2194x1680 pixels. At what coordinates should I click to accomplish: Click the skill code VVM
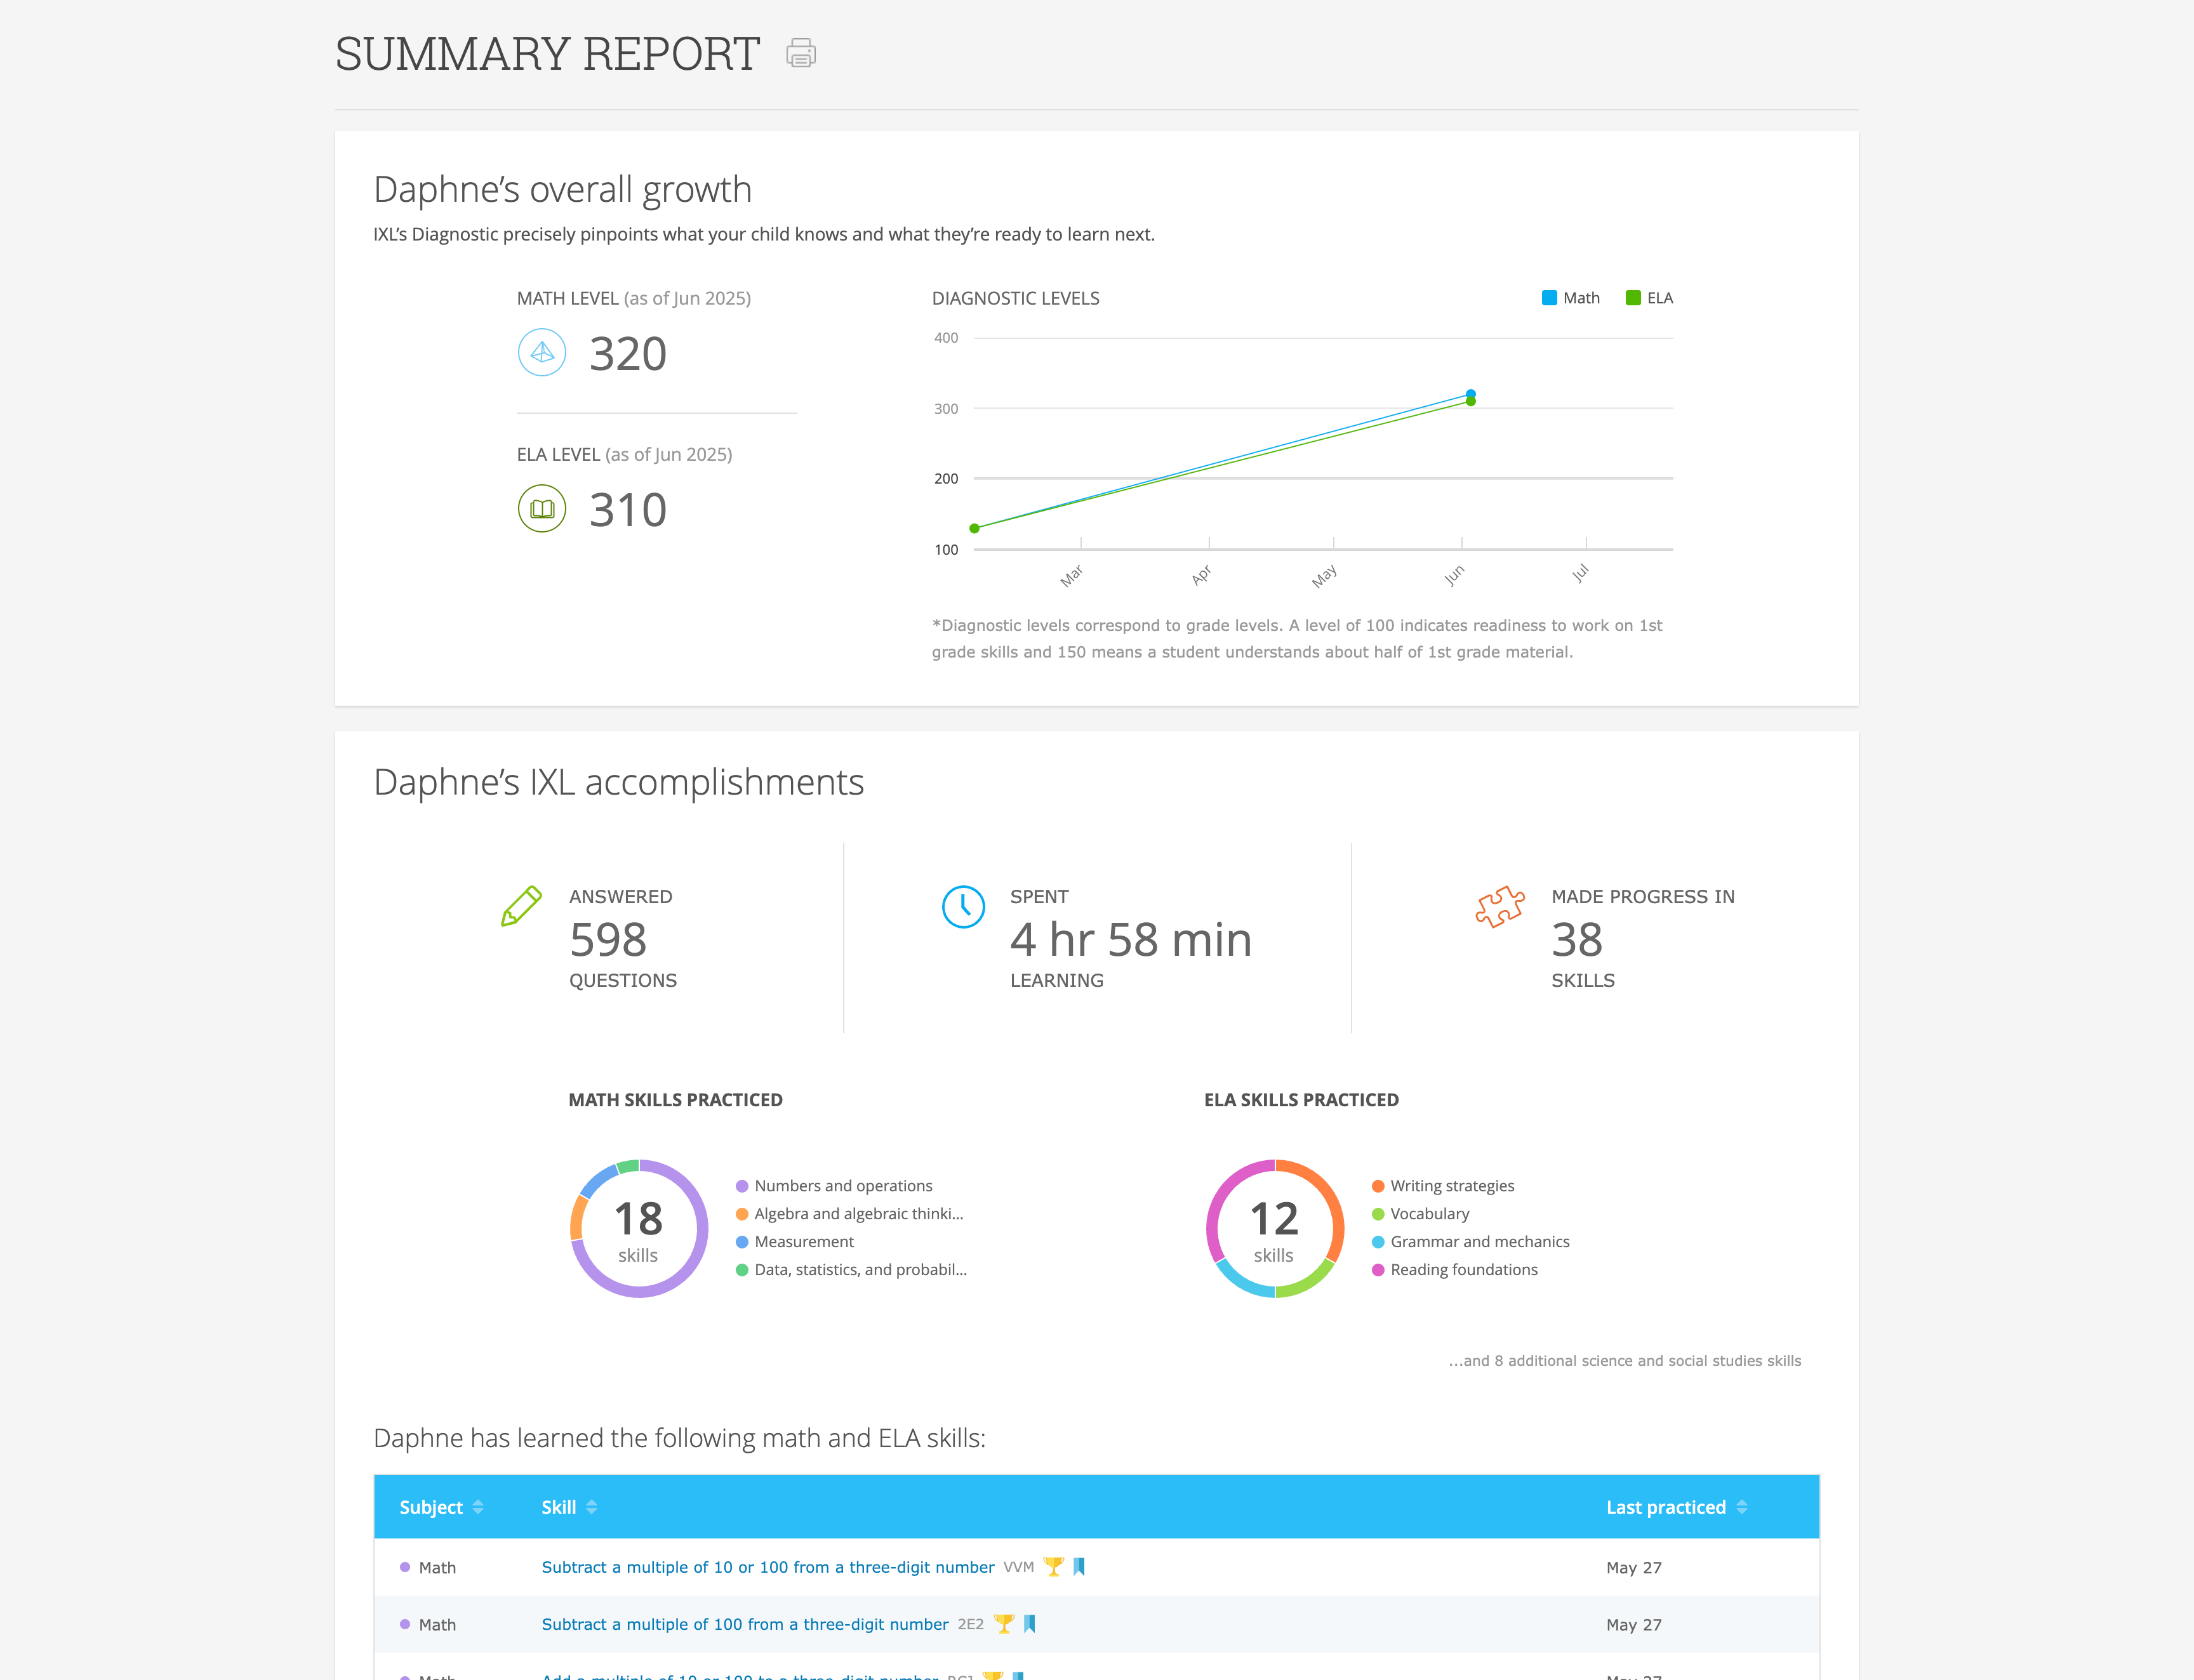click(1019, 1567)
